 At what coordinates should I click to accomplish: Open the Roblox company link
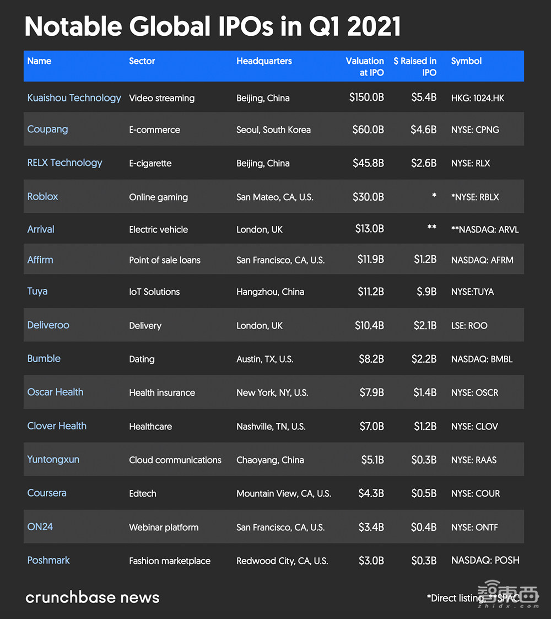coord(42,197)
